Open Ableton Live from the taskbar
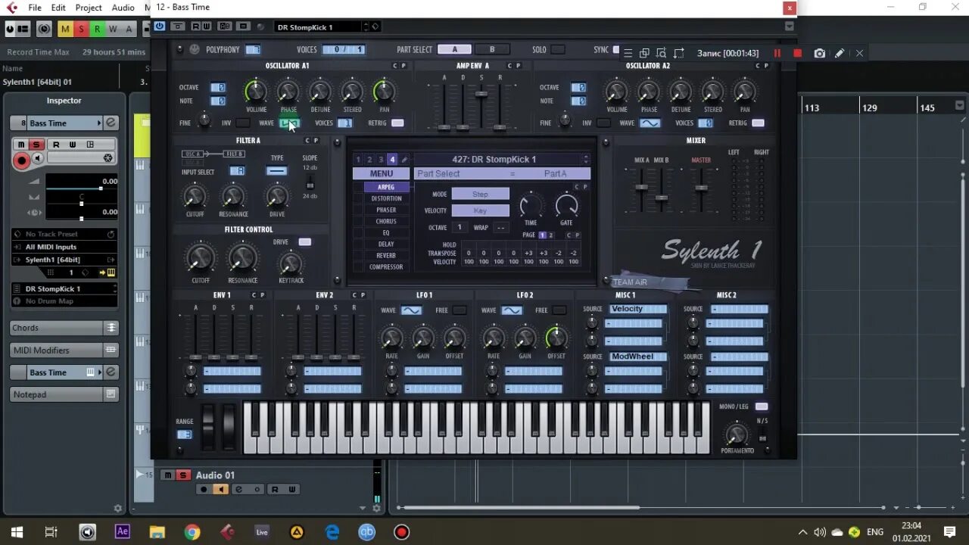969x545 pixels. 262,531
